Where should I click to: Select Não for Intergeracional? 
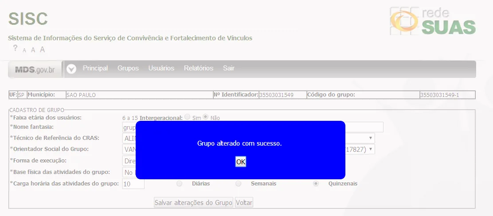pyautogui.click(x=206, y=117)
